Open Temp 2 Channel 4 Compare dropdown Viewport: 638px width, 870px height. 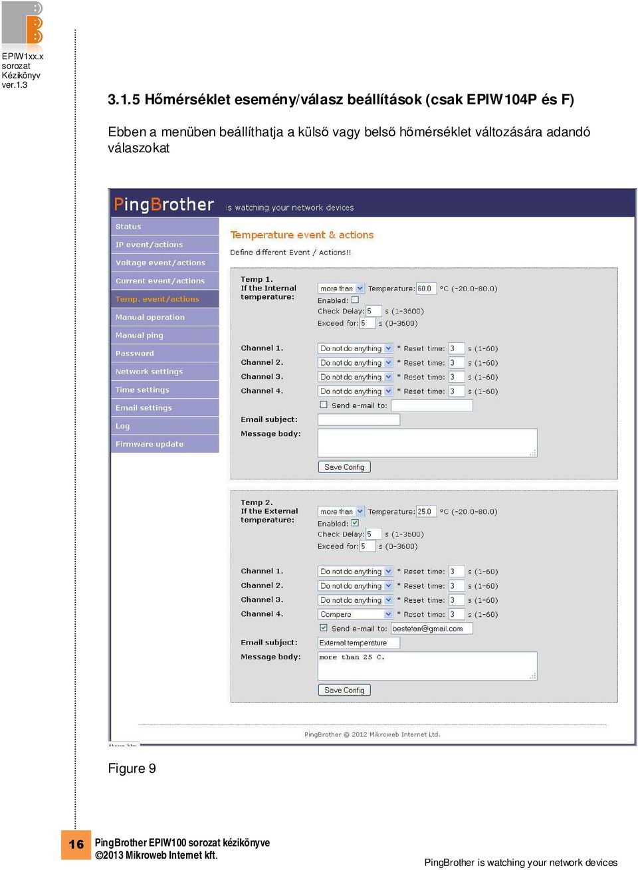pyautogui.click(x=356, y=615)
